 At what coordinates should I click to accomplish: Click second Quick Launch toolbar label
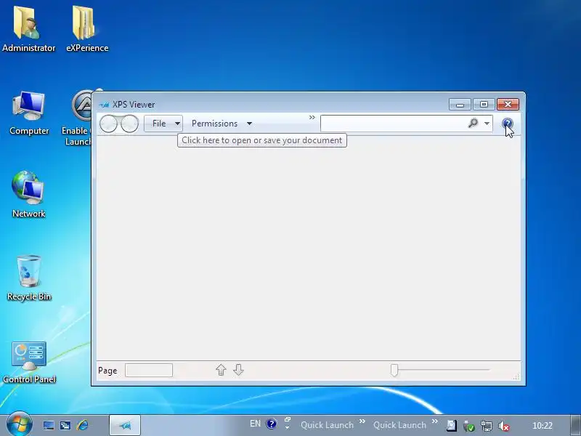[399, 425]
